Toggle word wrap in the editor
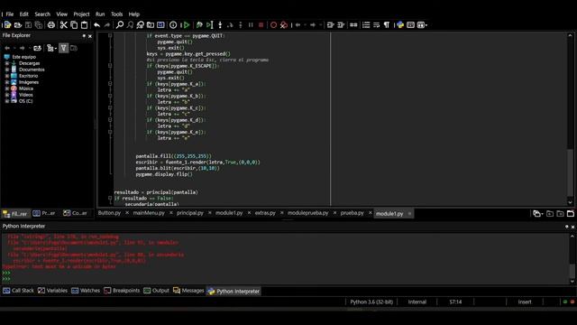Viewport: 577px width, 325px height. 376,25
